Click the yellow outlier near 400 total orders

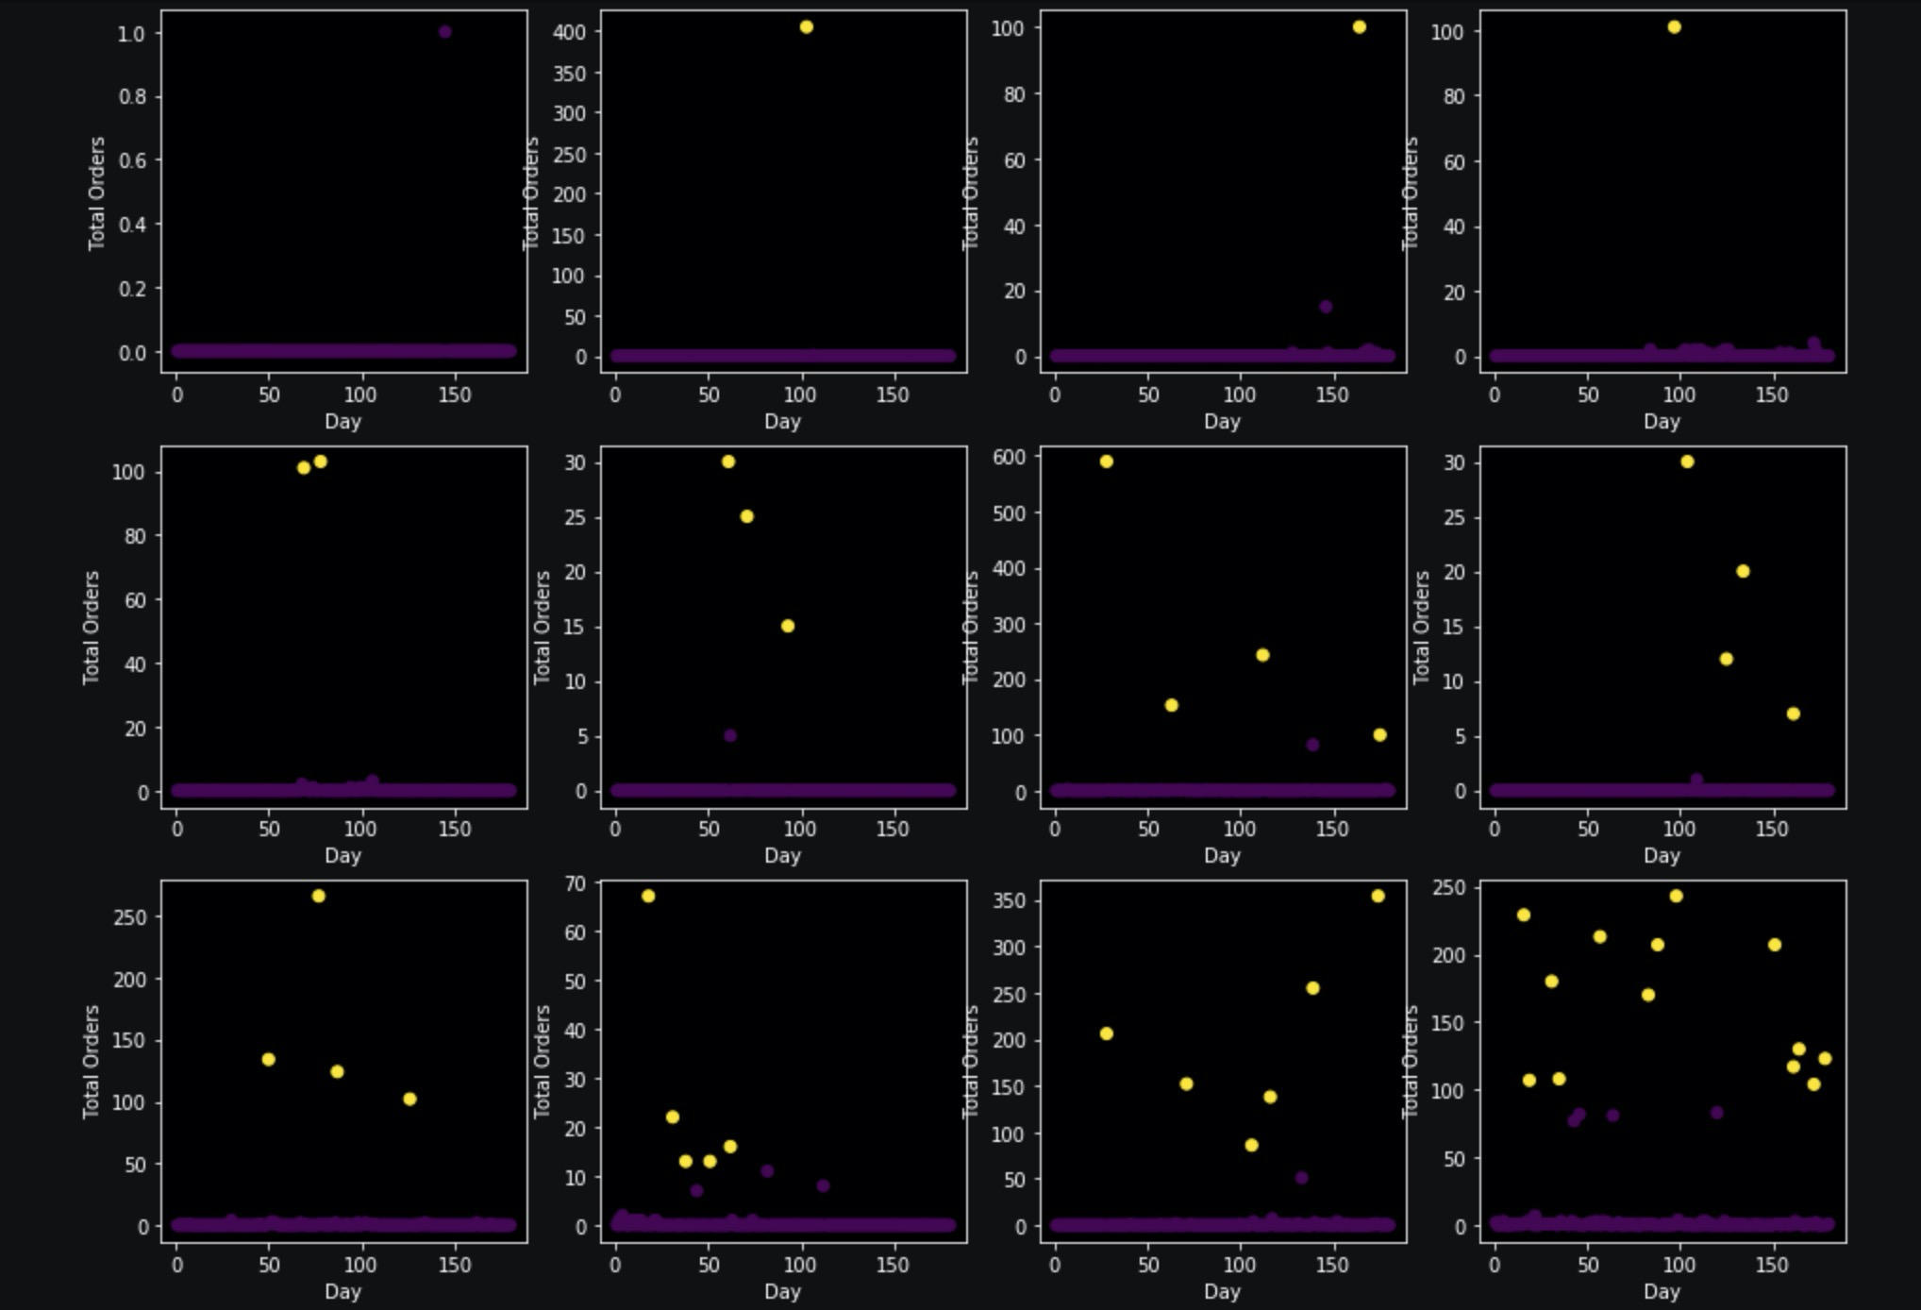(806, 26)
